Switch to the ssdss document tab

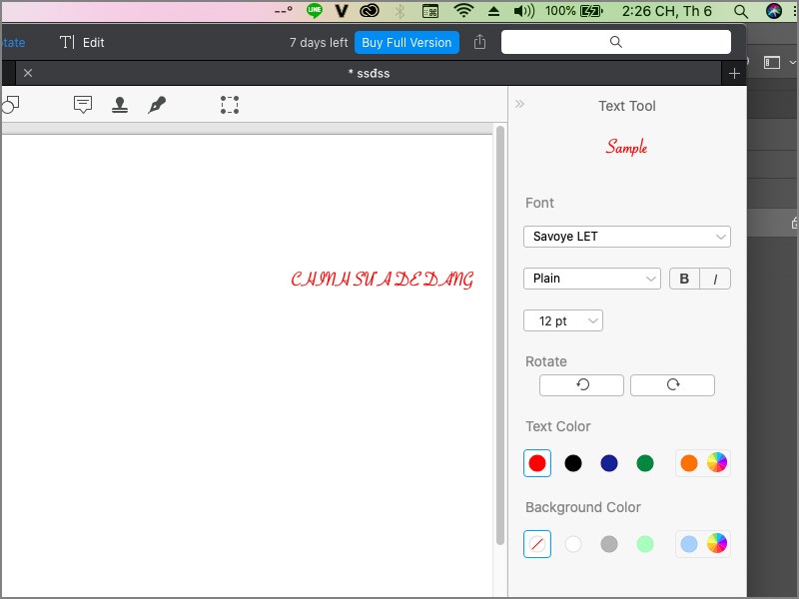point(370,73)
